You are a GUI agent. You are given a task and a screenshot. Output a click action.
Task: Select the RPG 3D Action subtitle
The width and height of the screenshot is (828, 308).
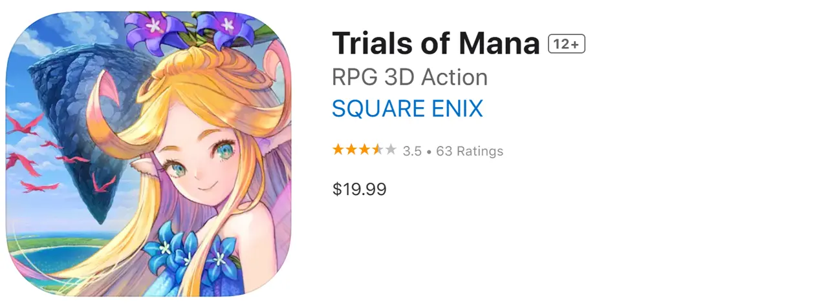click(409, 77)
